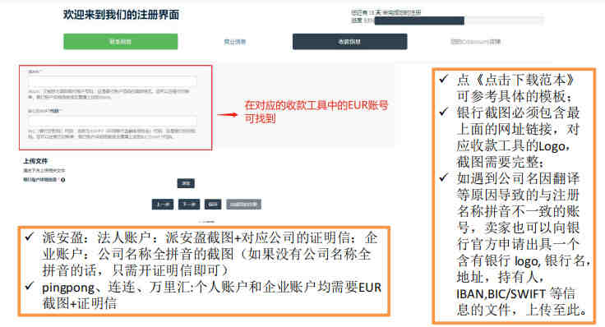Click the registration progress bar
Viewport: 605px width, 327px height.
[x=459, y=21]
